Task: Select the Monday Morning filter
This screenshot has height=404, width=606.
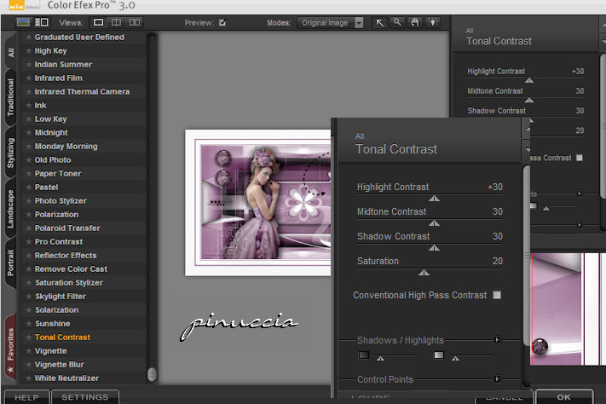Action: point(66,146)
